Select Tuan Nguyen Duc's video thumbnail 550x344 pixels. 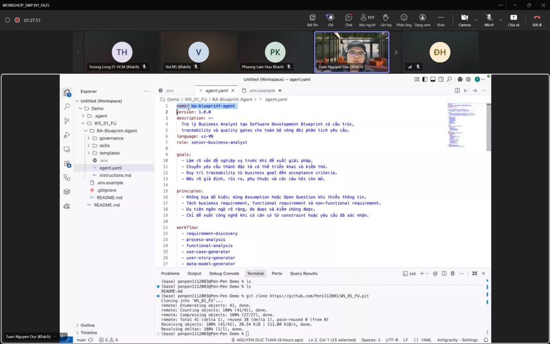click(x=352, y=52)
